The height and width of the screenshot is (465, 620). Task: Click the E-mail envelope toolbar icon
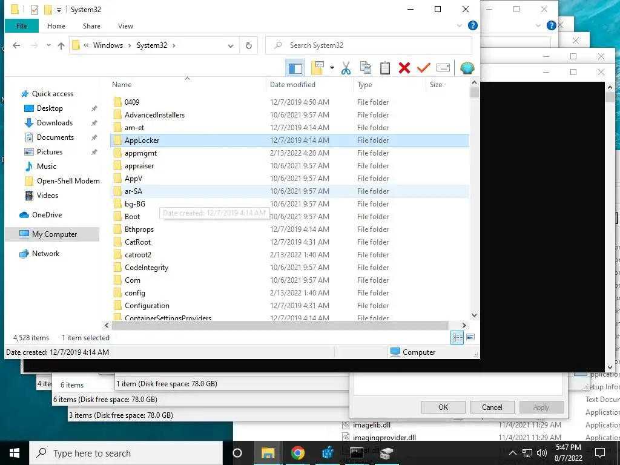click(443, 68)
